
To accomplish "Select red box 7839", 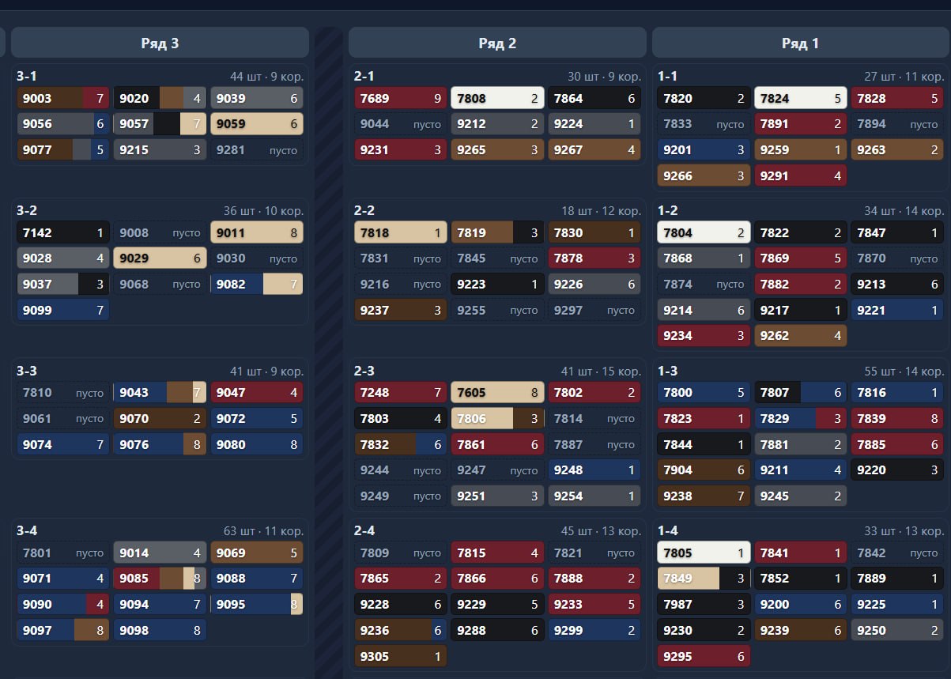I will click(897, 418).
